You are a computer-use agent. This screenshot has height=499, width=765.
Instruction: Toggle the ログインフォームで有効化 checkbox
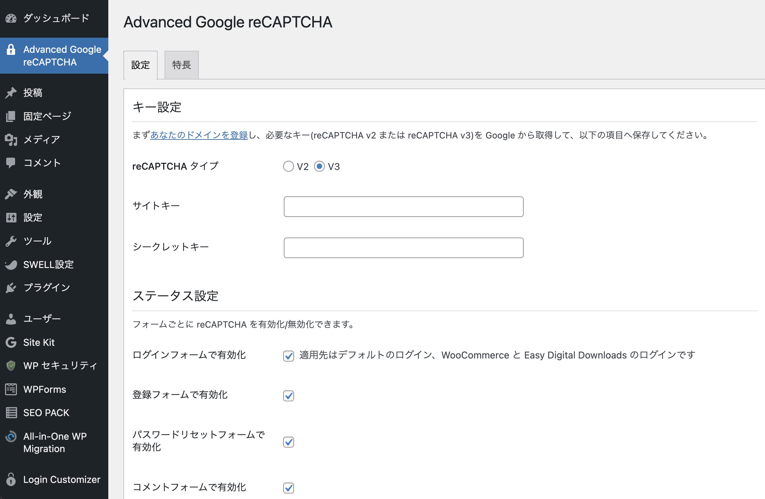pyautogui.click(x=289, y=356)
